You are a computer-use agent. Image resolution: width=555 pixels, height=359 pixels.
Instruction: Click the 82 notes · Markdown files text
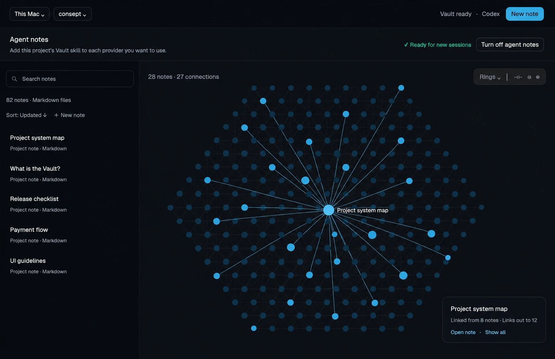38,100
